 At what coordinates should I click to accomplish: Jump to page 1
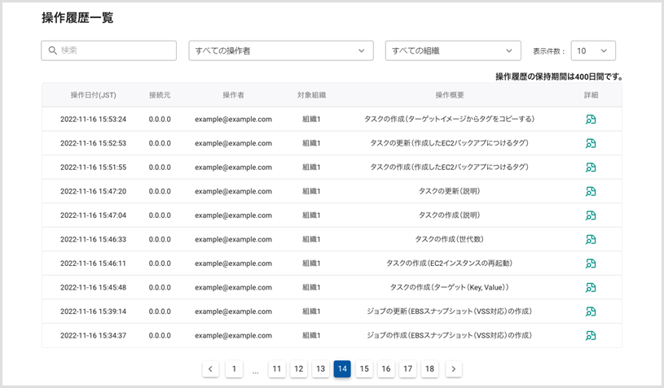tap(234, 369)
